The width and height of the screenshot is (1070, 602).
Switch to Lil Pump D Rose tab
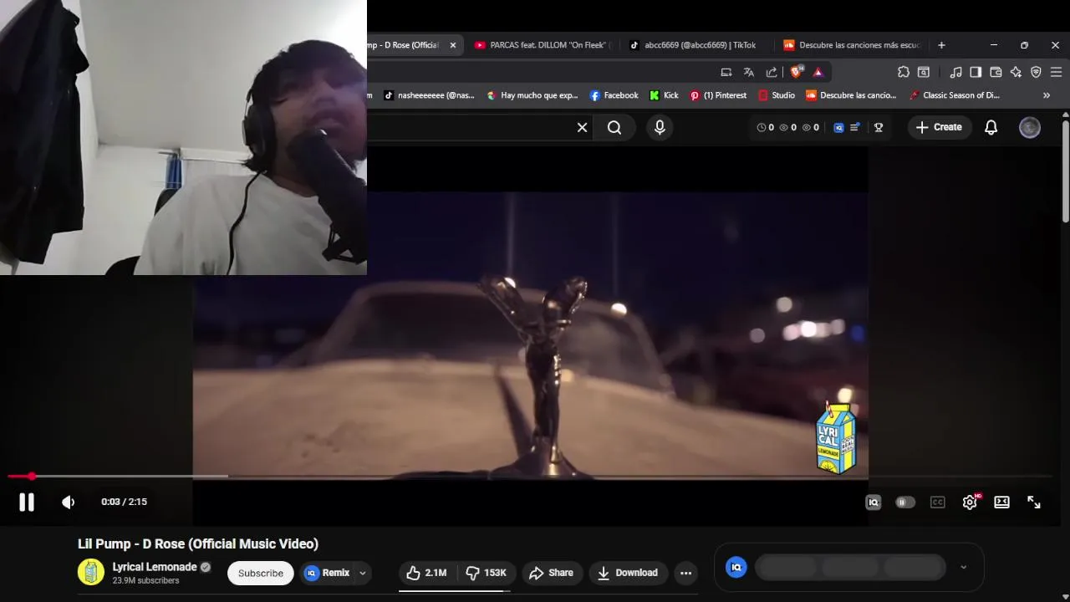pyautogui.click(x=403, y=45)
